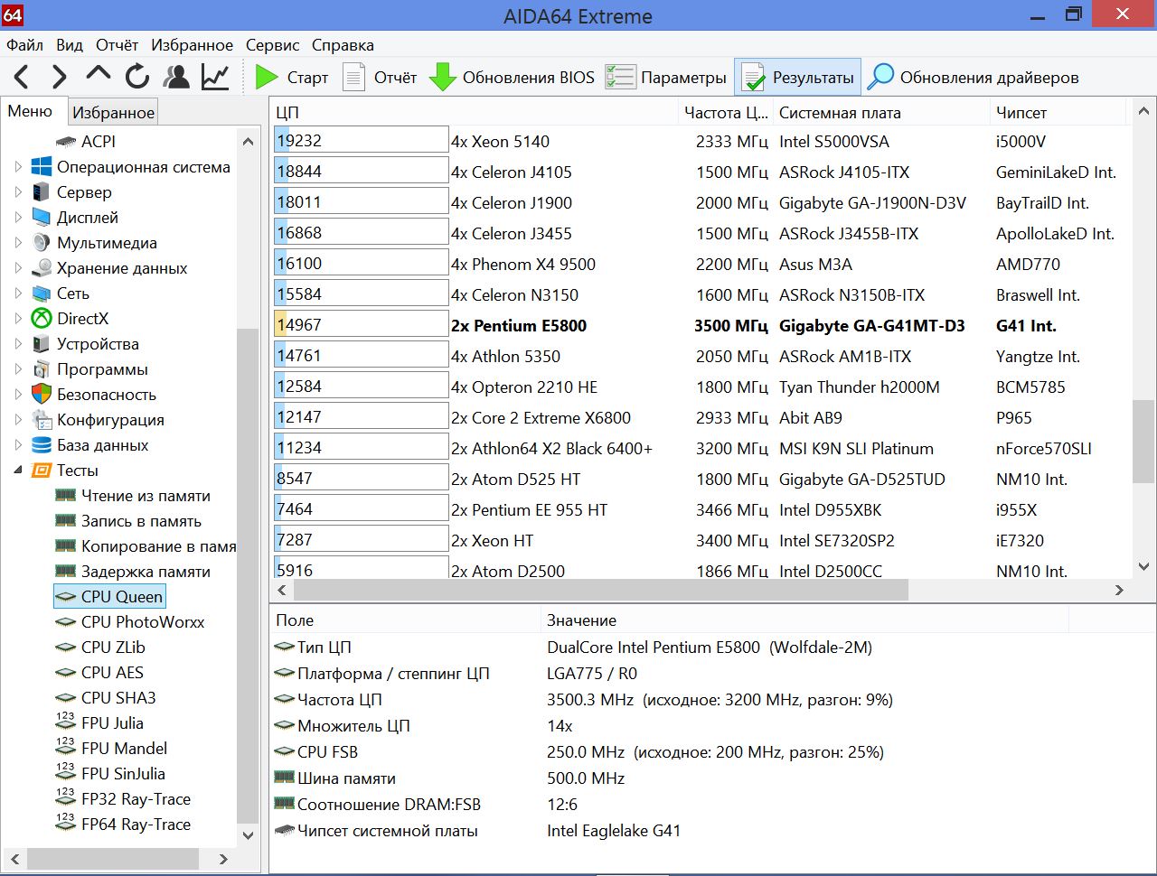Go up one level with Up arrow

pos(98,76)
